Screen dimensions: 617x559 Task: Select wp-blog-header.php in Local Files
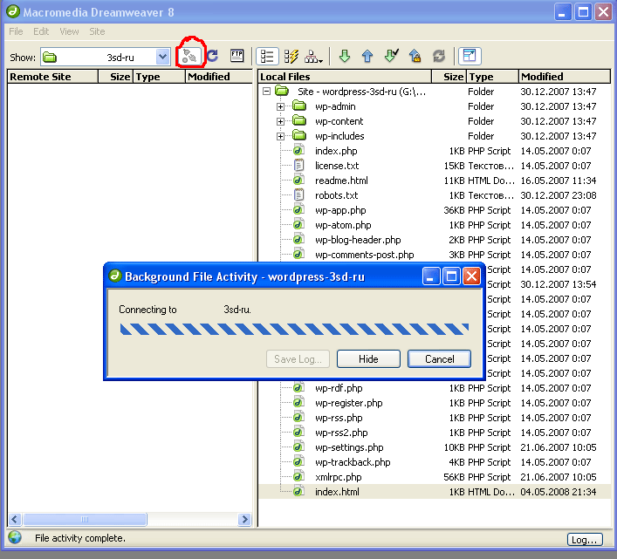click(x=358, y=240)
